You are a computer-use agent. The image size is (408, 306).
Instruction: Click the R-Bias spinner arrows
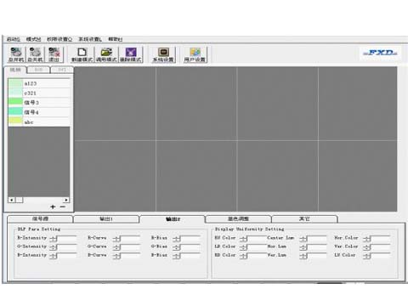point(177,239)
